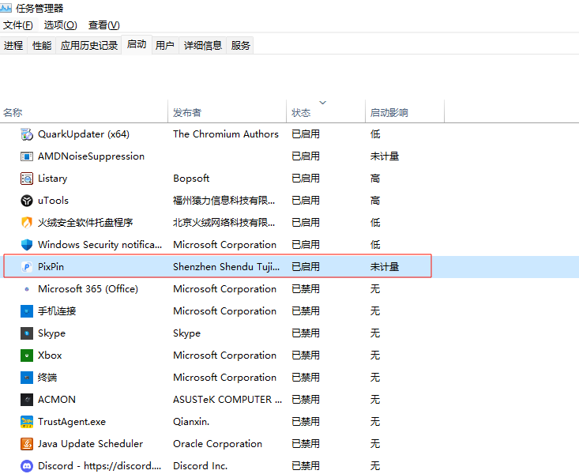Click publisher Bopsoft

tap(191, 179)
